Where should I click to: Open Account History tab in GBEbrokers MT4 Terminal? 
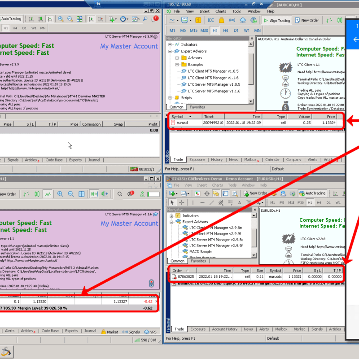point(225,329)
